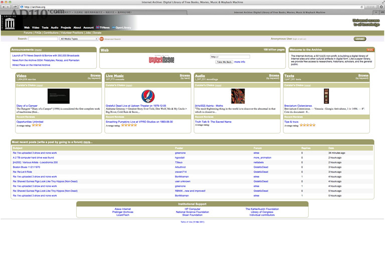Open Tipe & trucs review link
The image size is (385, 256).
(291, 122)
